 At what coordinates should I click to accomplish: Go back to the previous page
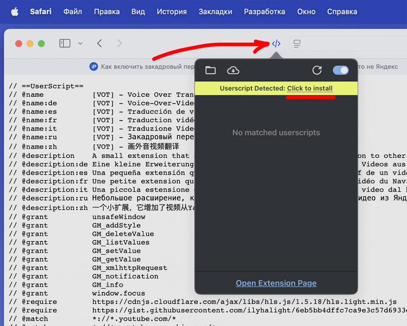point(100,43)
